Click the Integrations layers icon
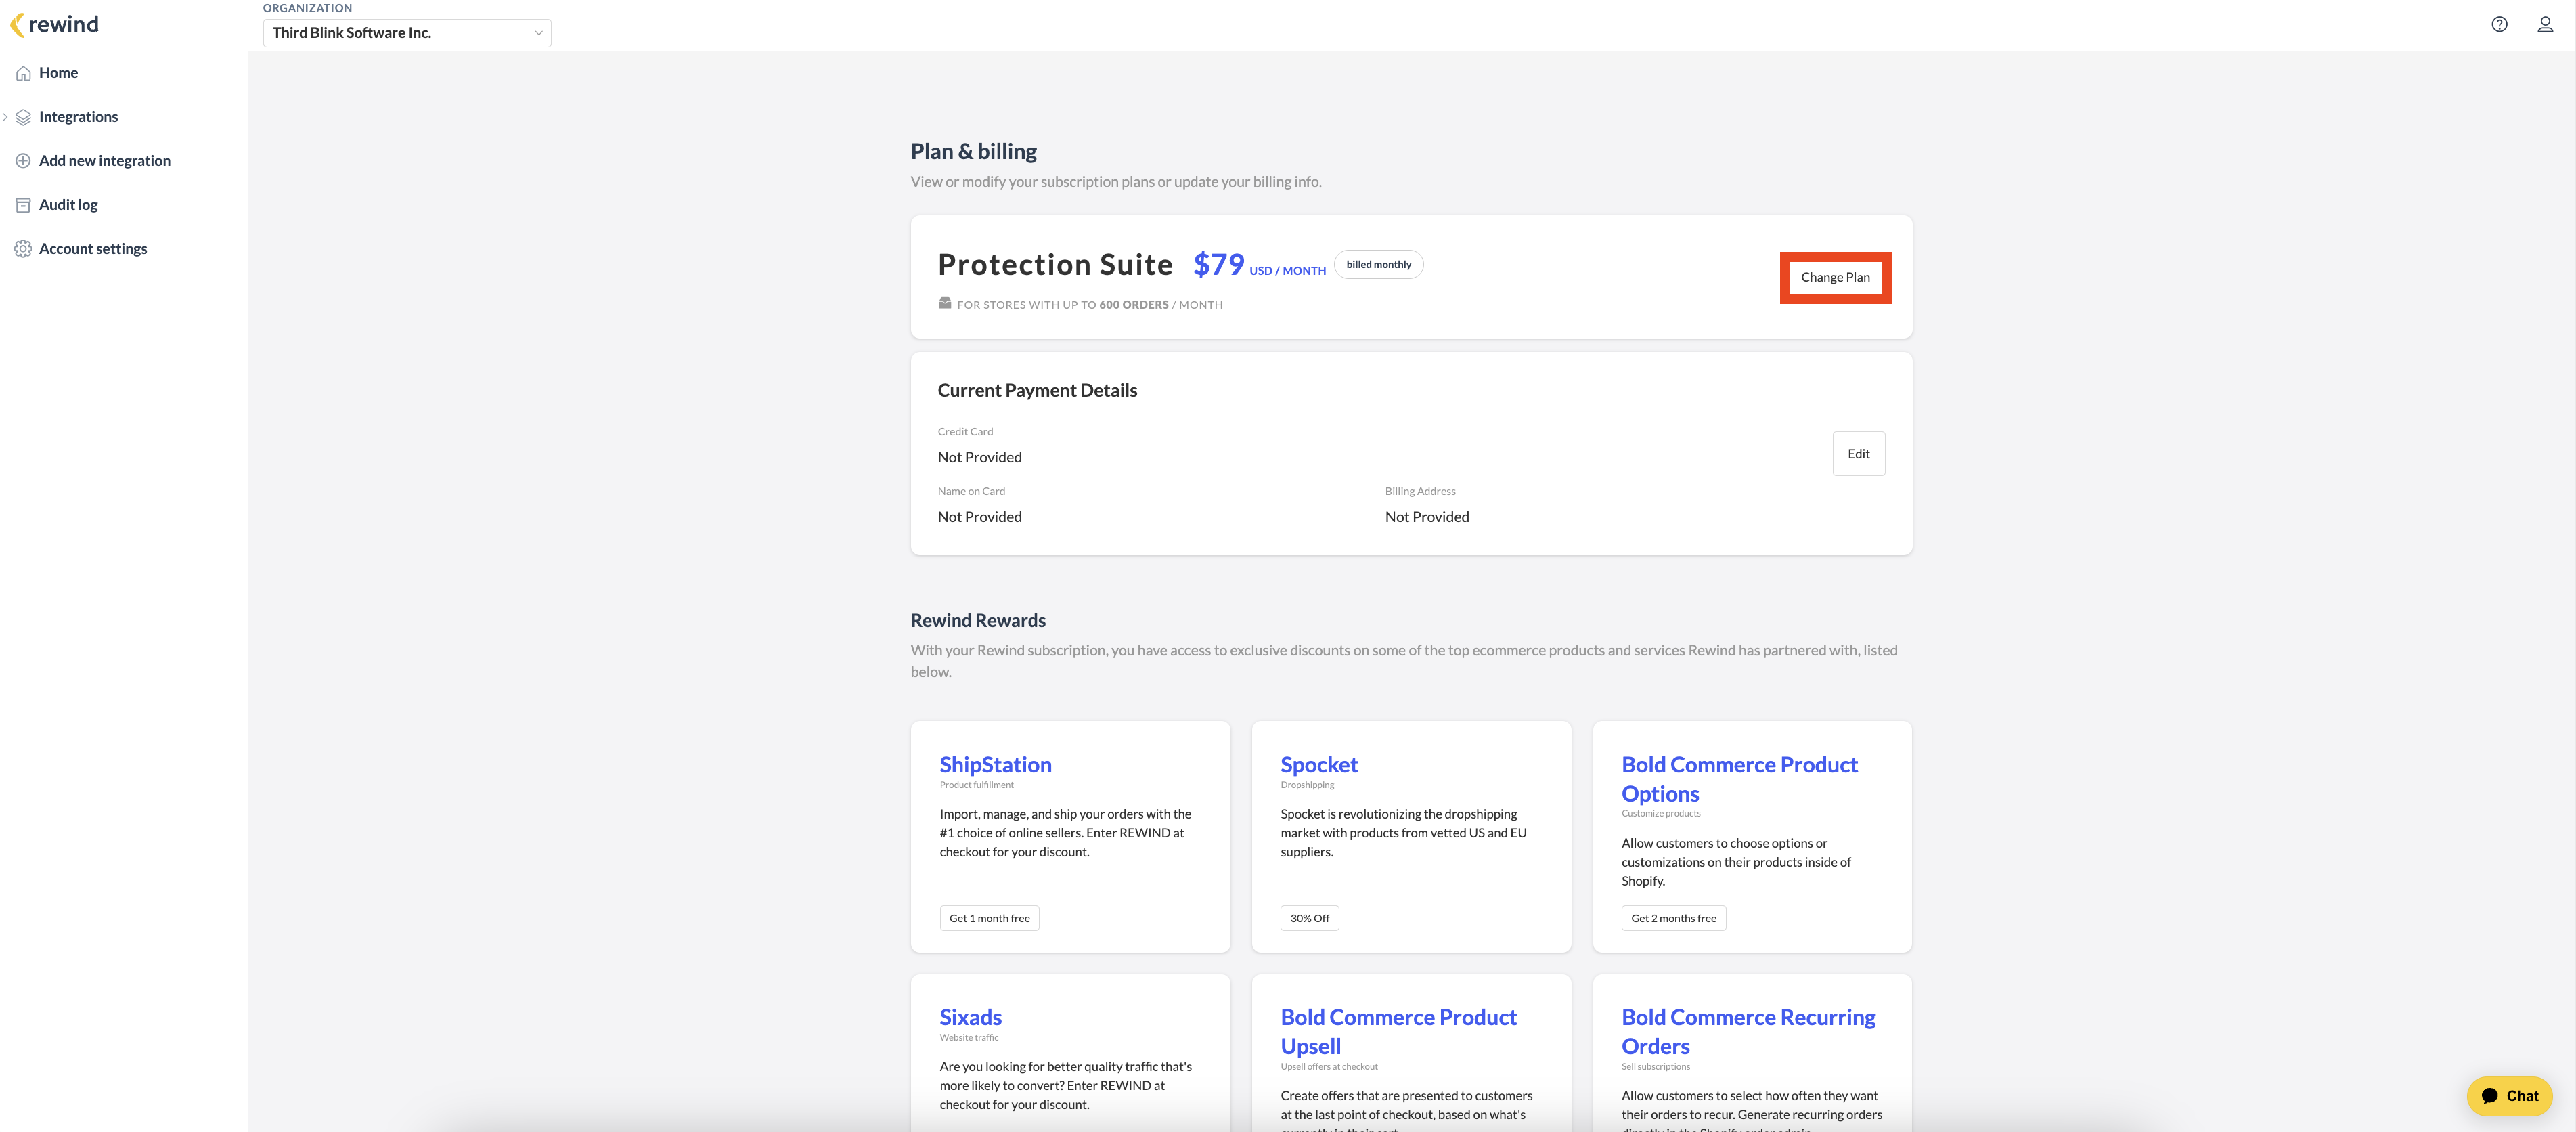2576x1132 pixels. (x=23, y=117)
